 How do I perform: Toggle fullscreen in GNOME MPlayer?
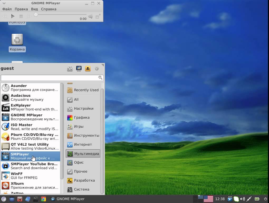(97, 16)
